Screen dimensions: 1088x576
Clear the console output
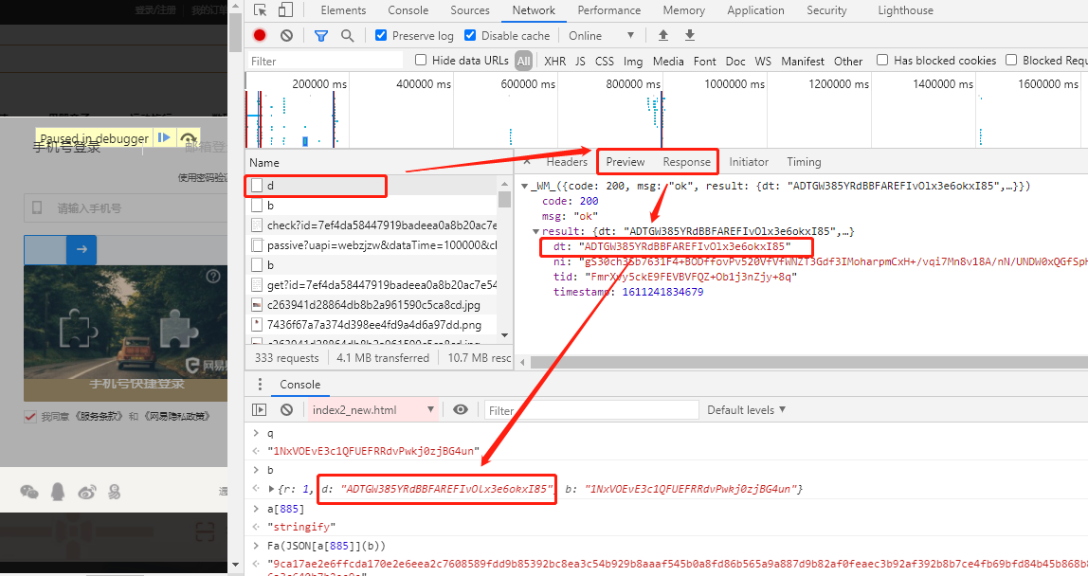(286, 410)
